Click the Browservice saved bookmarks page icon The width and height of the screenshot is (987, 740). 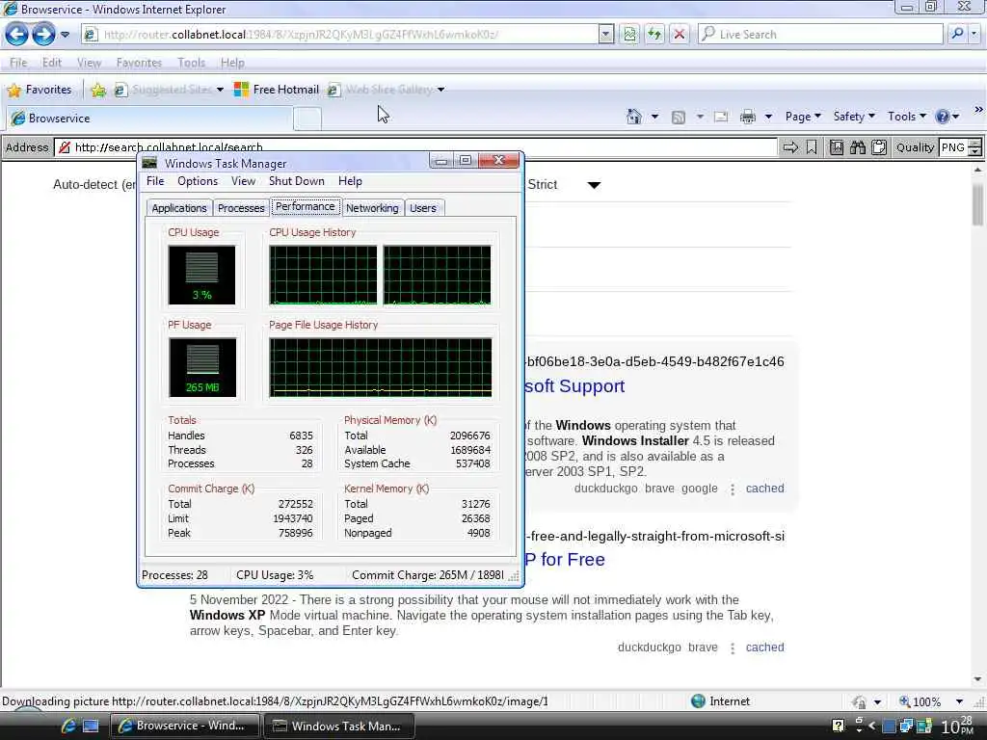tap(836, 147)
